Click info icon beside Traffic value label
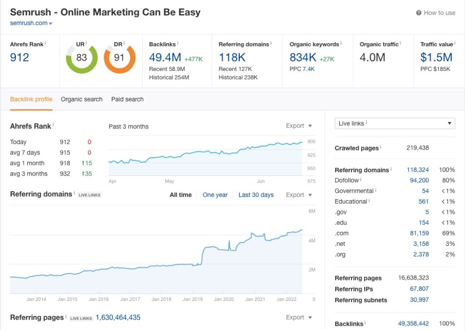Image resolution: width=465 pixels, height=330 pixels. pyautogui.click(x=455, y=43)
